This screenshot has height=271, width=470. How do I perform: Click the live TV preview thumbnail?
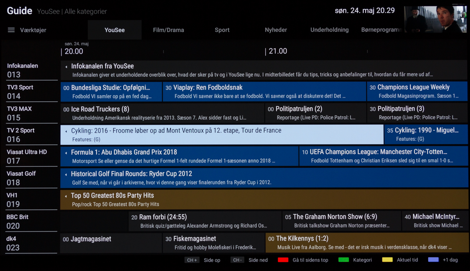tap(435, 19)
